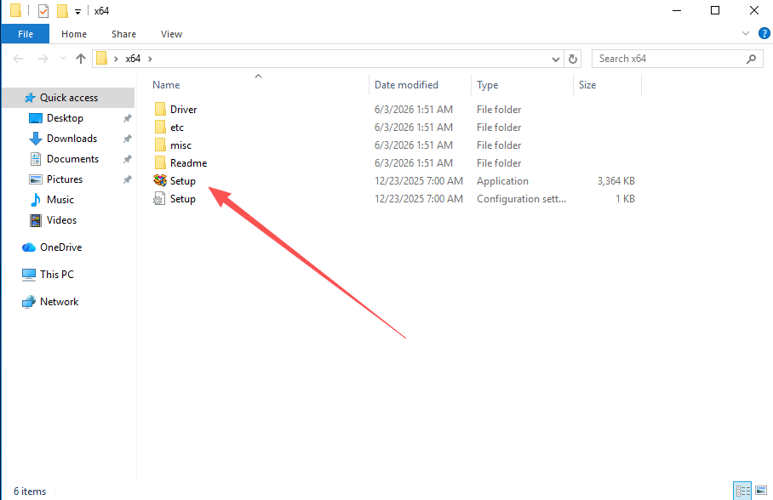Open OneDrive from the sidebar
Image resolution: width=773 pixels, height=500 pixels.
[x=60, y=247]
